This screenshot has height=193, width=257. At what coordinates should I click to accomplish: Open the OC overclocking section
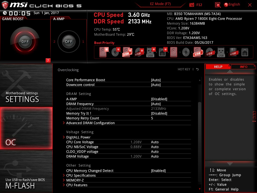26,128
